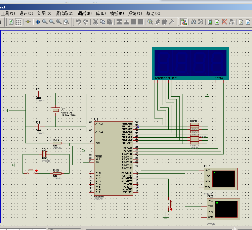The height and width of the screenshot is (230, 252).
Task: Select the resistor pack labeled 680's
Action: pos(195,134)
